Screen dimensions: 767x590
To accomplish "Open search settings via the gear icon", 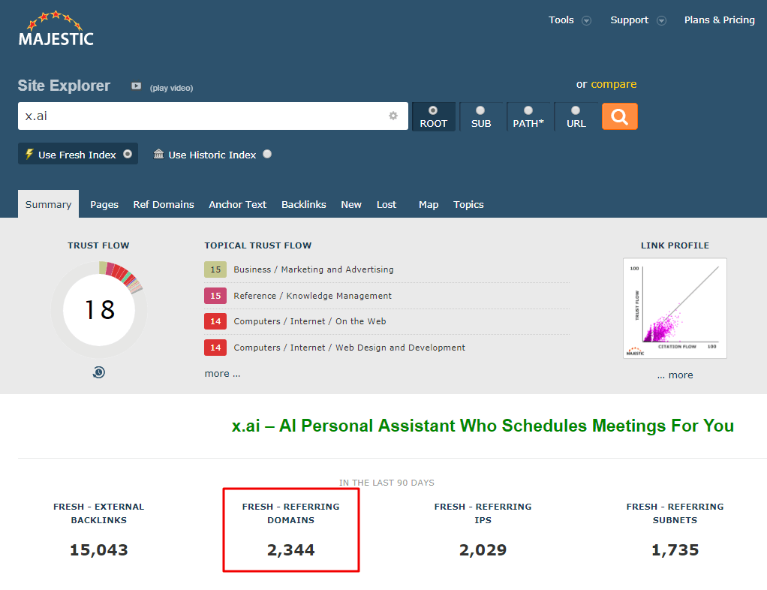I will coord(393,116).
